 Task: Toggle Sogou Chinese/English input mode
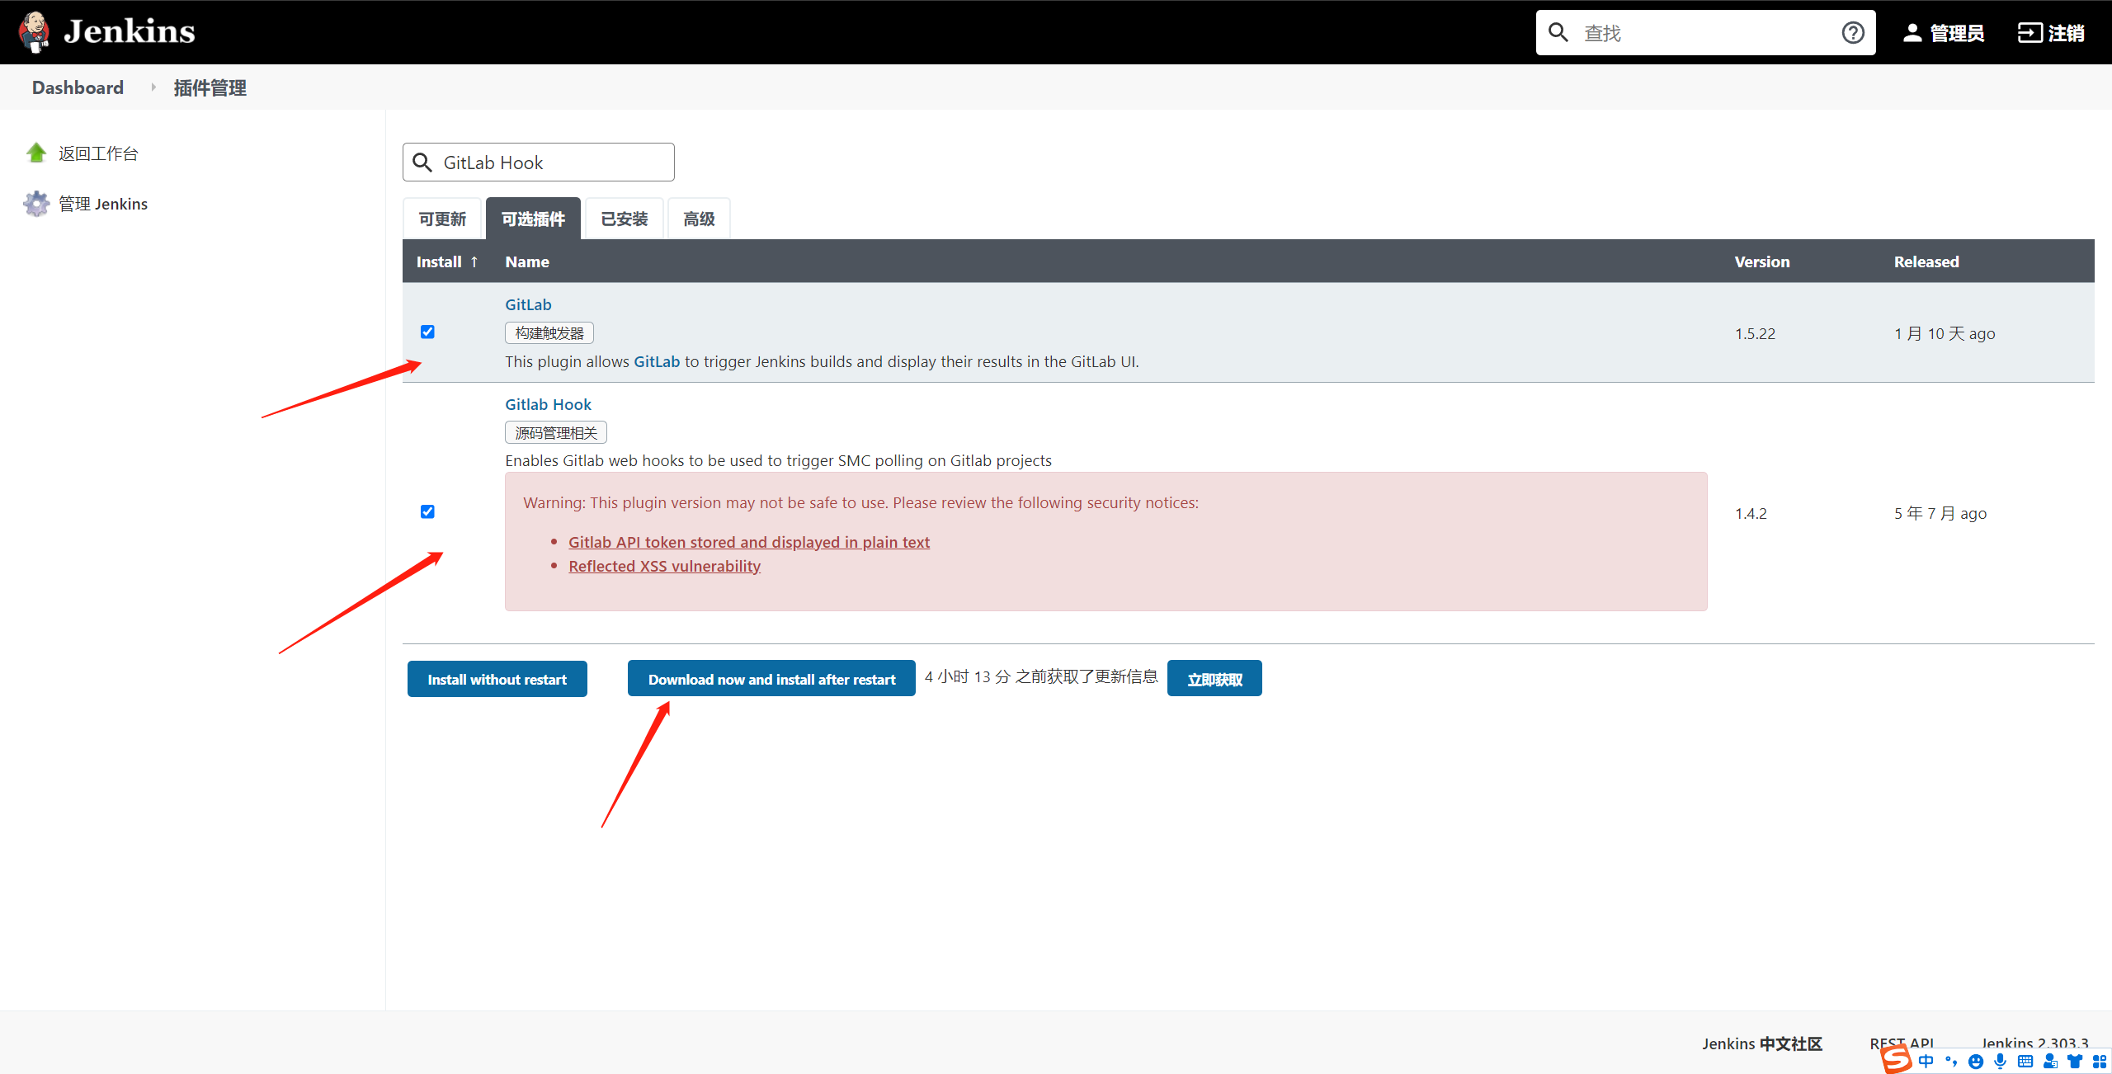pyautogui.click(x=1926, y=1062)
